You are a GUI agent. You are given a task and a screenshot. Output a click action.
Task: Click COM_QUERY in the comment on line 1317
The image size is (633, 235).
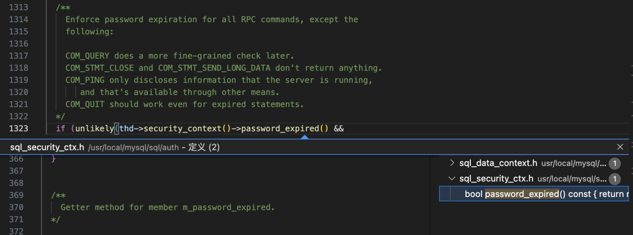click(88, 56)
